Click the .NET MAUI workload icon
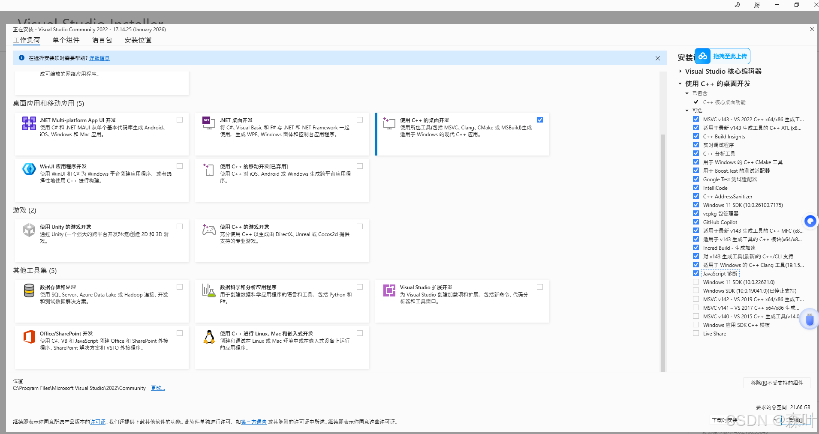 (x=29, y=123)
